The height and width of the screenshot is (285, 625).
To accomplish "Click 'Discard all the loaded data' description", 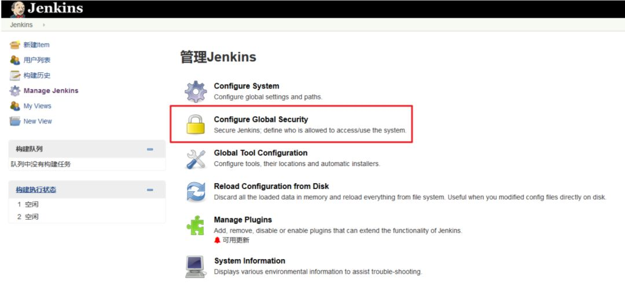I will coord(410,197).
